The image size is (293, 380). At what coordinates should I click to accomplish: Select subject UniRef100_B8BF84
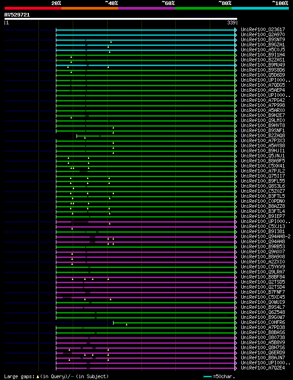click(263, 277)
